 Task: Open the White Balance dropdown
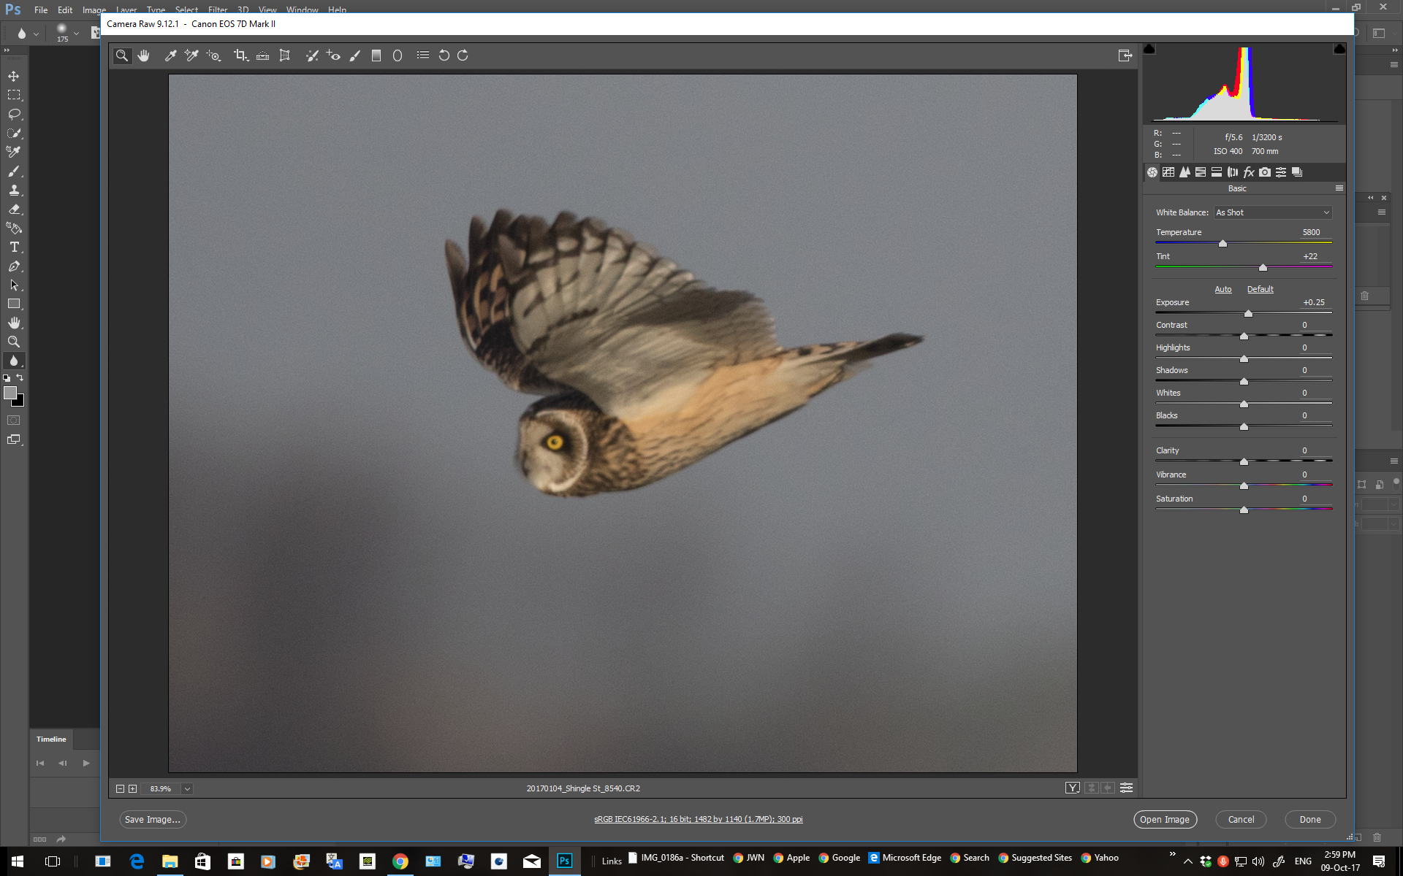(x=1273, y=212)
